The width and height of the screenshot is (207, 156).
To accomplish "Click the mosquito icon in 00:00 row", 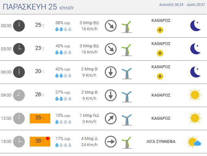I will tap(160, 30).
